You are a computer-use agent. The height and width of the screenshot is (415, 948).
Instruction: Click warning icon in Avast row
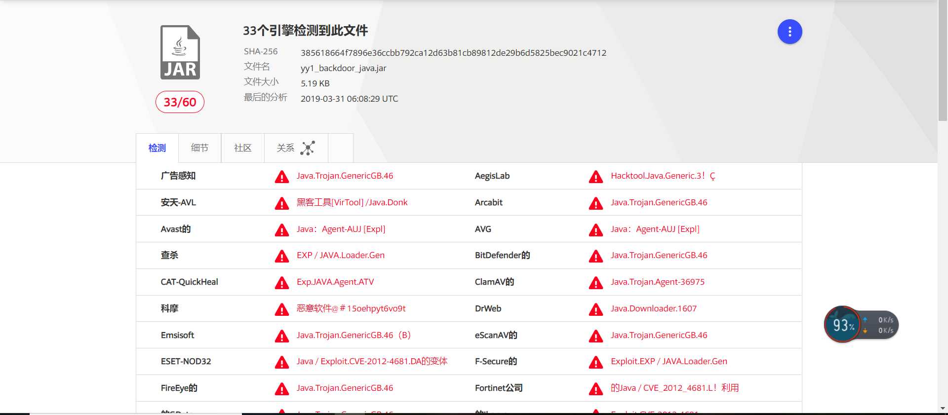tap(282, 230)
